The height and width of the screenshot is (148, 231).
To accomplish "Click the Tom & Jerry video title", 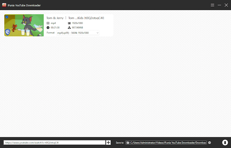I will 75,18.
